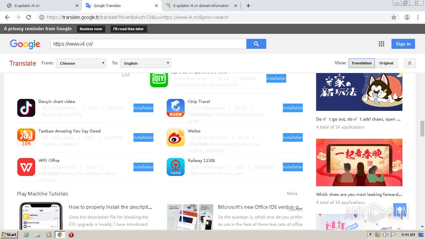Viewport: 425px width, 239px height.
Task: Reload the current page
Action: click(29, 17)
